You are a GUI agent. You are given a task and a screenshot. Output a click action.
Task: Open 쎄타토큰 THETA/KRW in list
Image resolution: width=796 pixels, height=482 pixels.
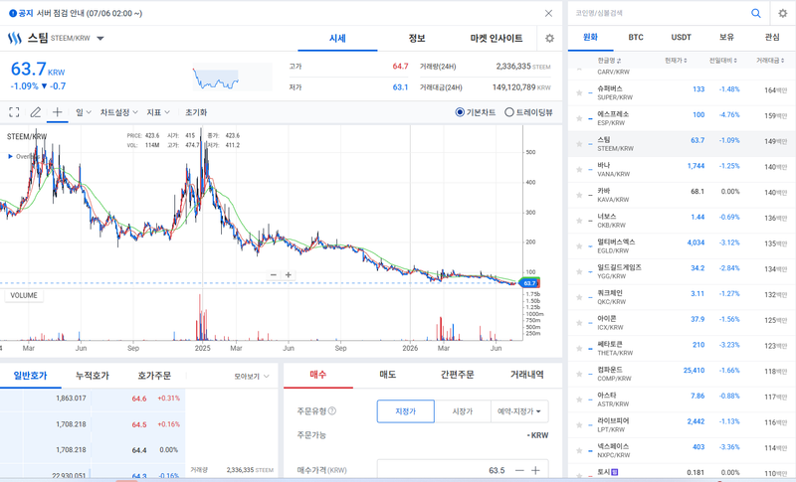pyautogui.click(x=682, y=348)
